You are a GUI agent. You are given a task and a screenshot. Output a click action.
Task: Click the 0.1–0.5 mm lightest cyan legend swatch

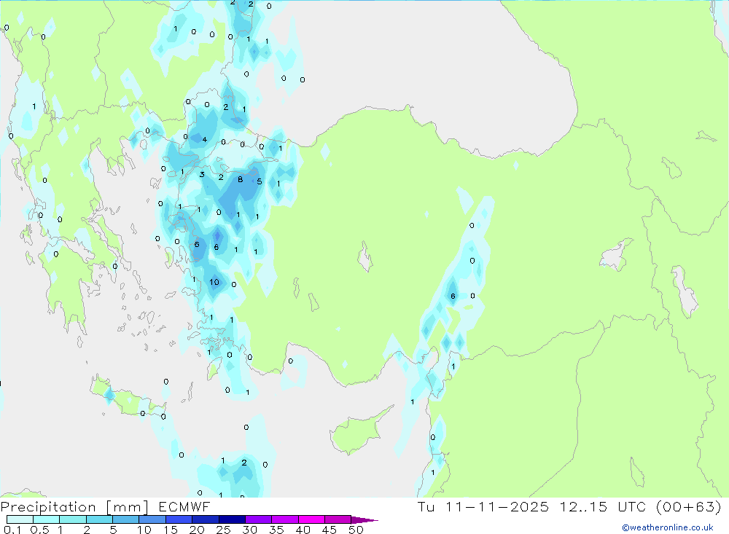pos(20,519)
